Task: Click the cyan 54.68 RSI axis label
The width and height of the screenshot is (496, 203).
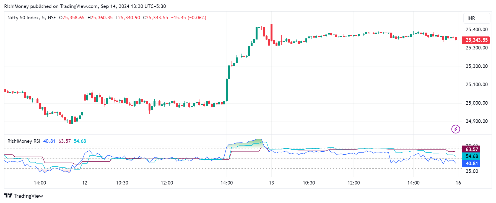Action: pos(471,156)
